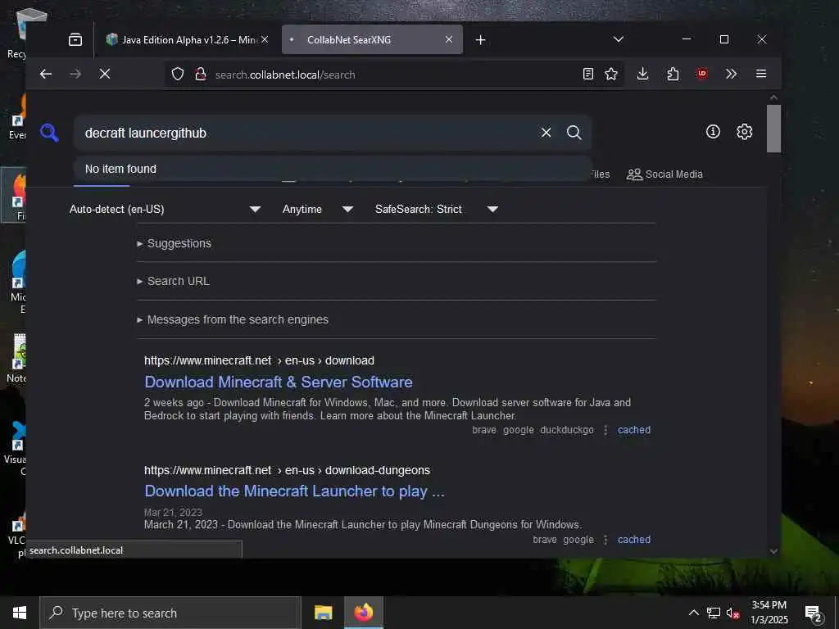Open the Firefox hamburger menu

pos(761,74)
